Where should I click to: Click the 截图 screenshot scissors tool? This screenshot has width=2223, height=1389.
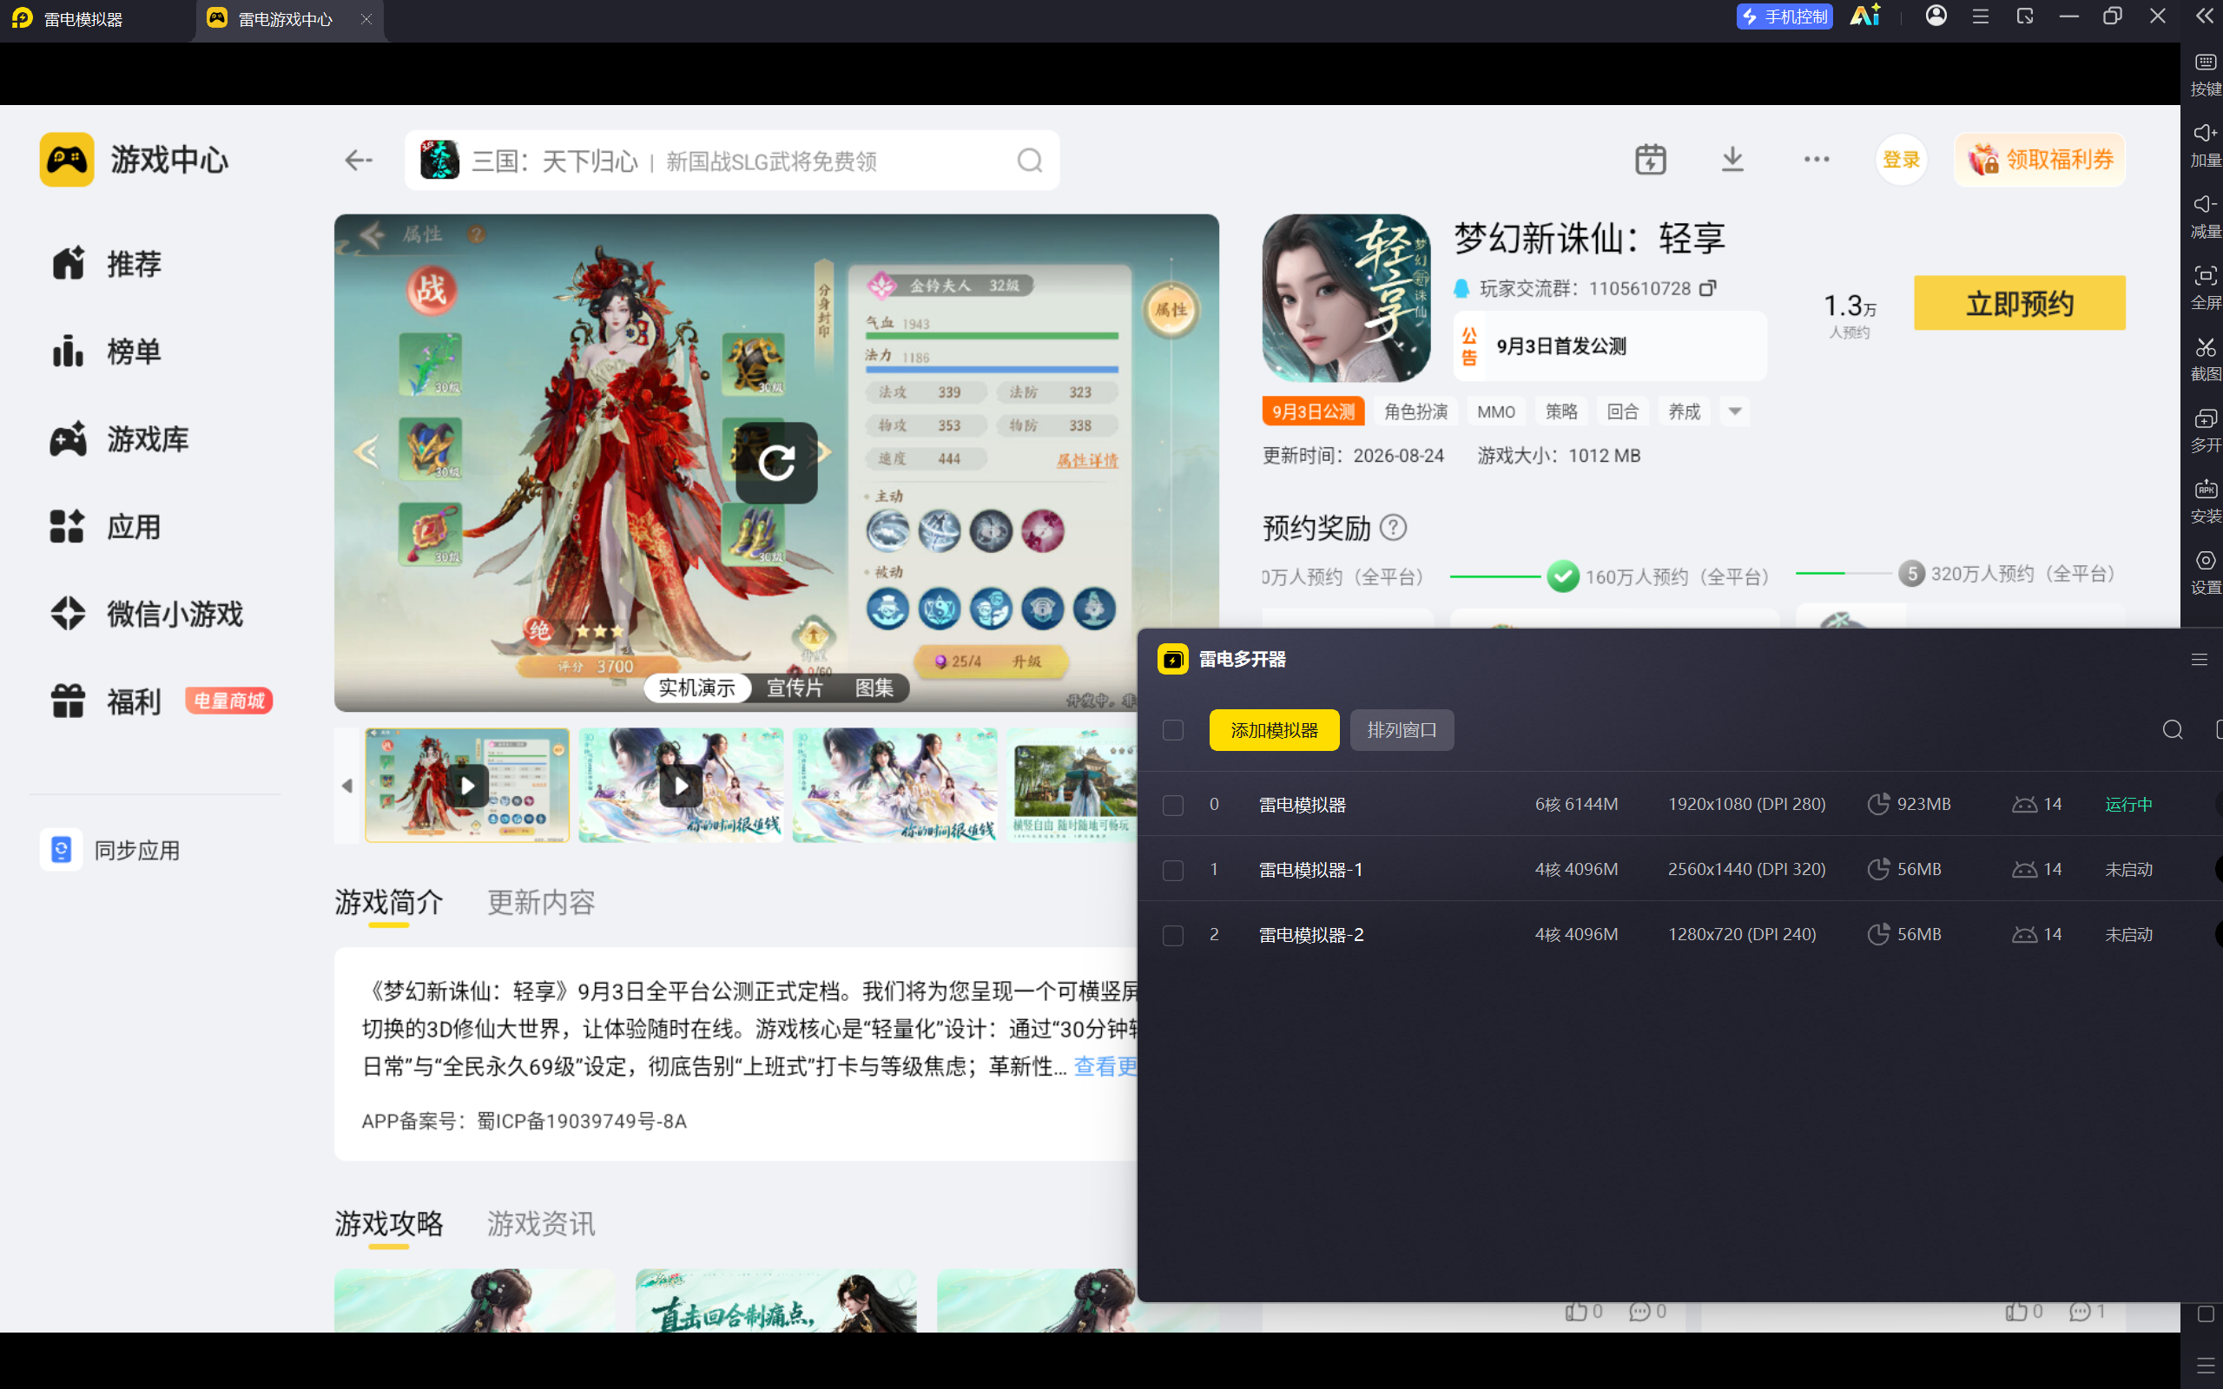[x=2205, y=359]
